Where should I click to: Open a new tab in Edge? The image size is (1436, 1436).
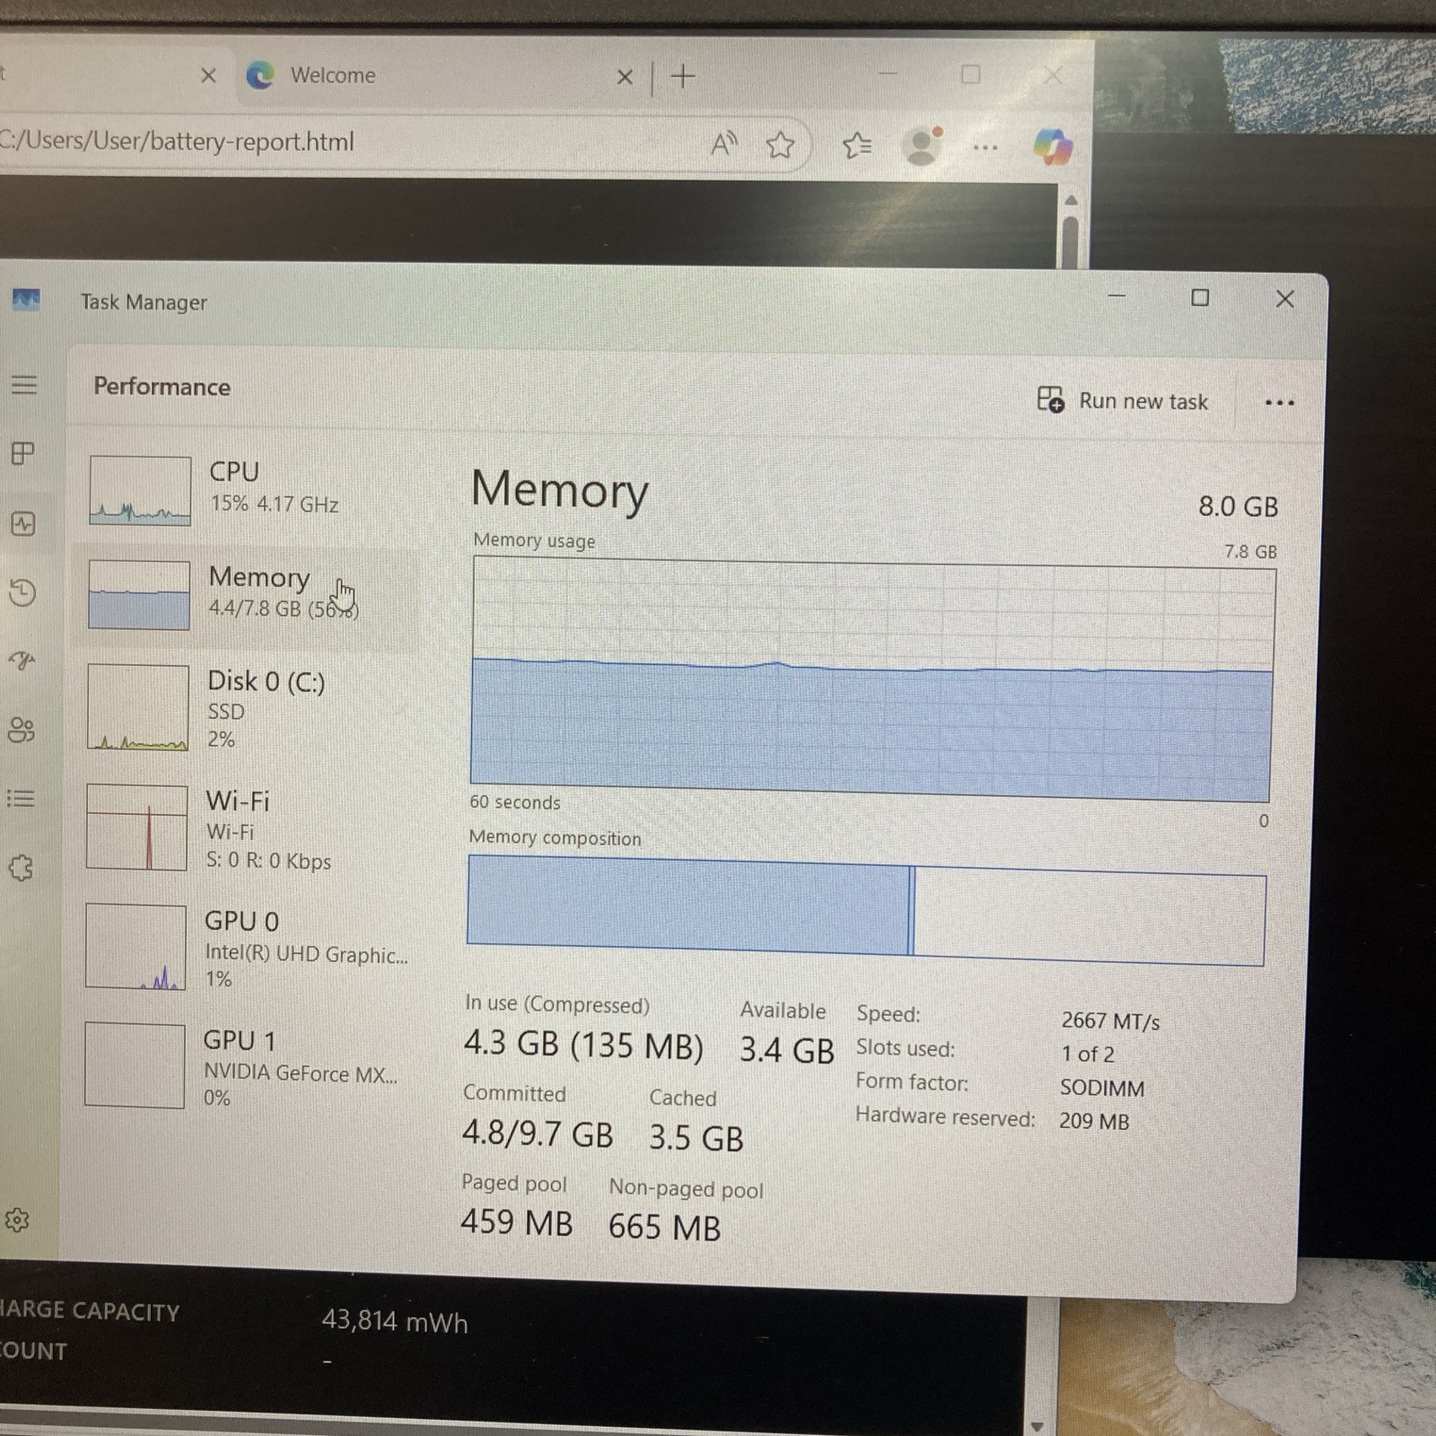[683, 76]
